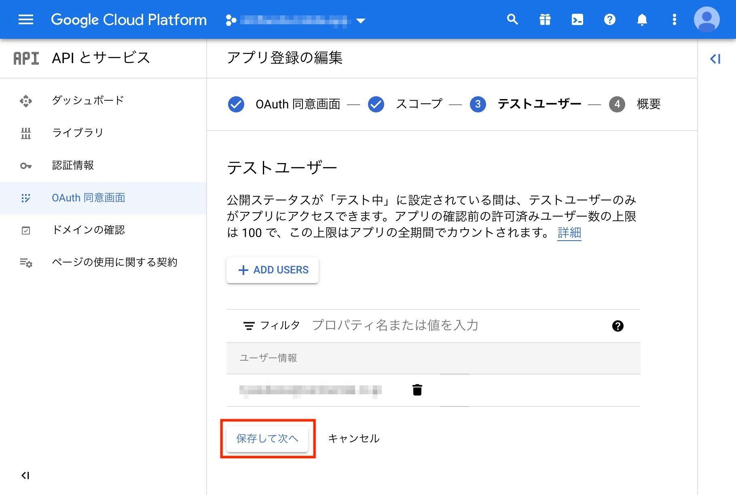Screen dimensions: 736x495
Task: Click the blurred project name selector
Action: coord(294,20)
